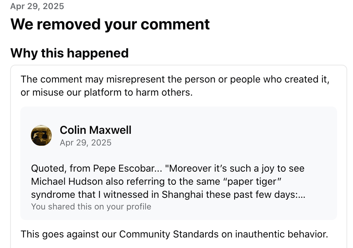Expand the truncated comment at the ellipsis
The width and height of the screenshot is (353, 248).
coord(301,195)
